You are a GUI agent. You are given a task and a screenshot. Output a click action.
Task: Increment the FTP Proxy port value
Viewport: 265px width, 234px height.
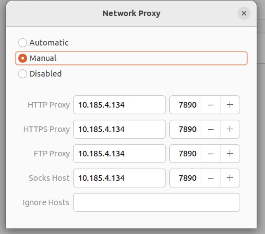[230, 154]
